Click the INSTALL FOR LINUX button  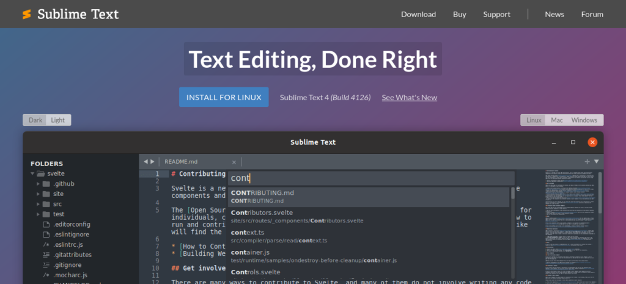click(x=224, y=97)
